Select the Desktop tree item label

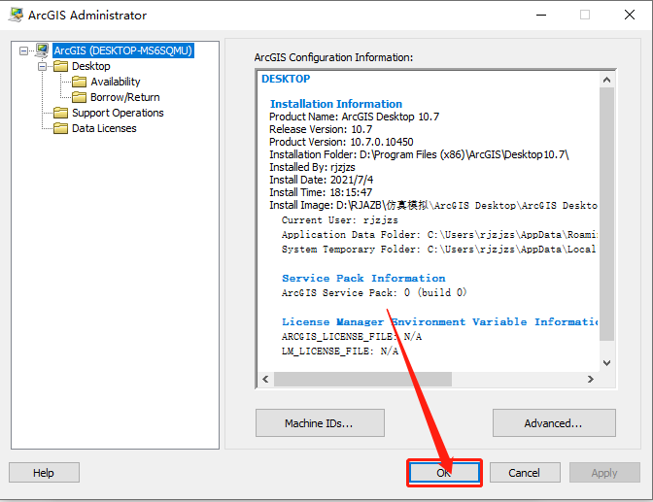(91, 66)
